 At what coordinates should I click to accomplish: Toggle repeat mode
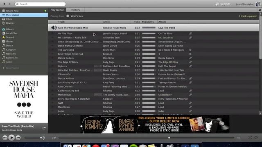click(256, 138)
